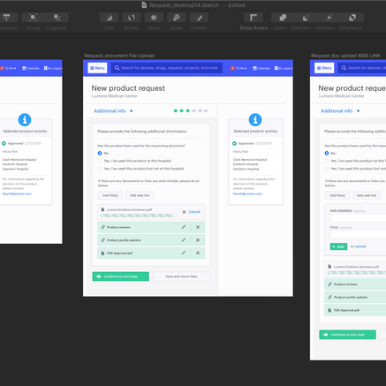Apply the Subtract boolean operation
Image resolution: width=386 pixels, height=386 pixels.
click(306, 18)
